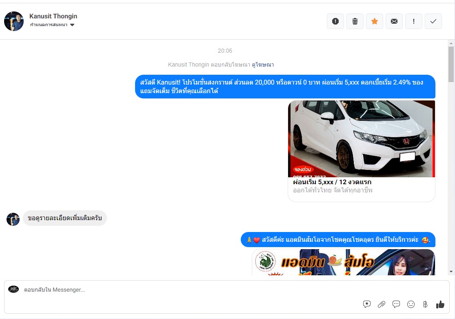455x319 pixels.
Task: Click the ดูโฆษณา link
Action: [263, 65]
